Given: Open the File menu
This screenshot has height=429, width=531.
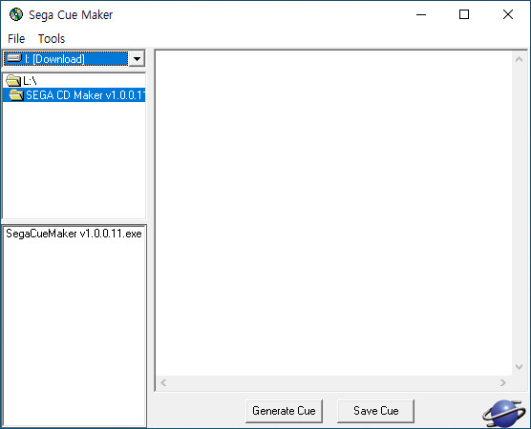Looking at the screenshot, I should [16, 39].
